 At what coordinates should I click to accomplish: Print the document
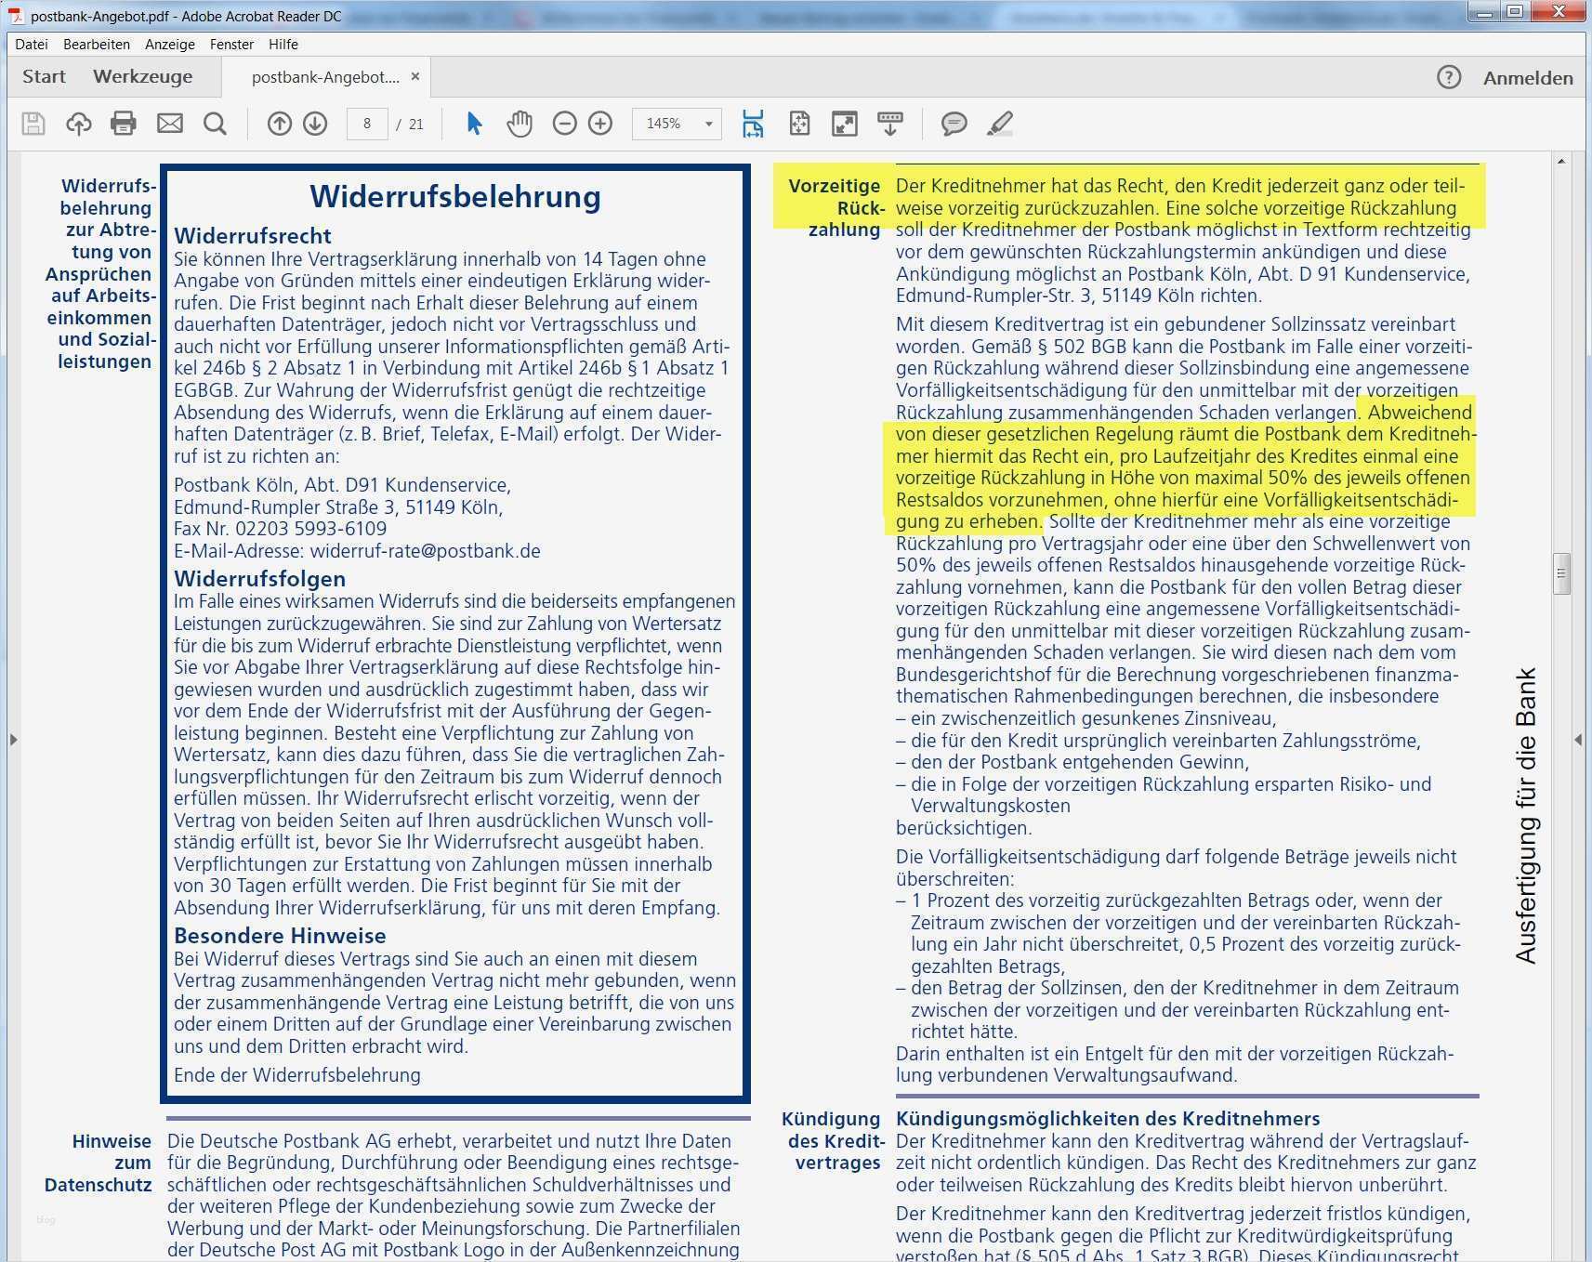coord(124,124)
